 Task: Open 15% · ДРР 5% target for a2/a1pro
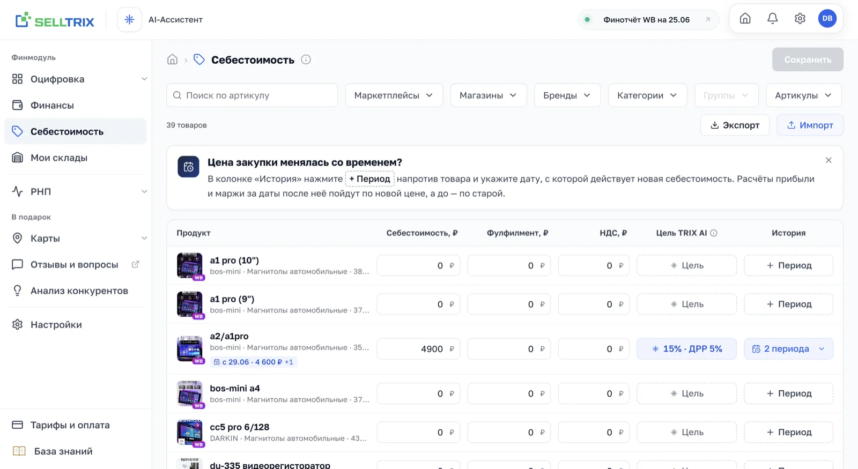686,349
